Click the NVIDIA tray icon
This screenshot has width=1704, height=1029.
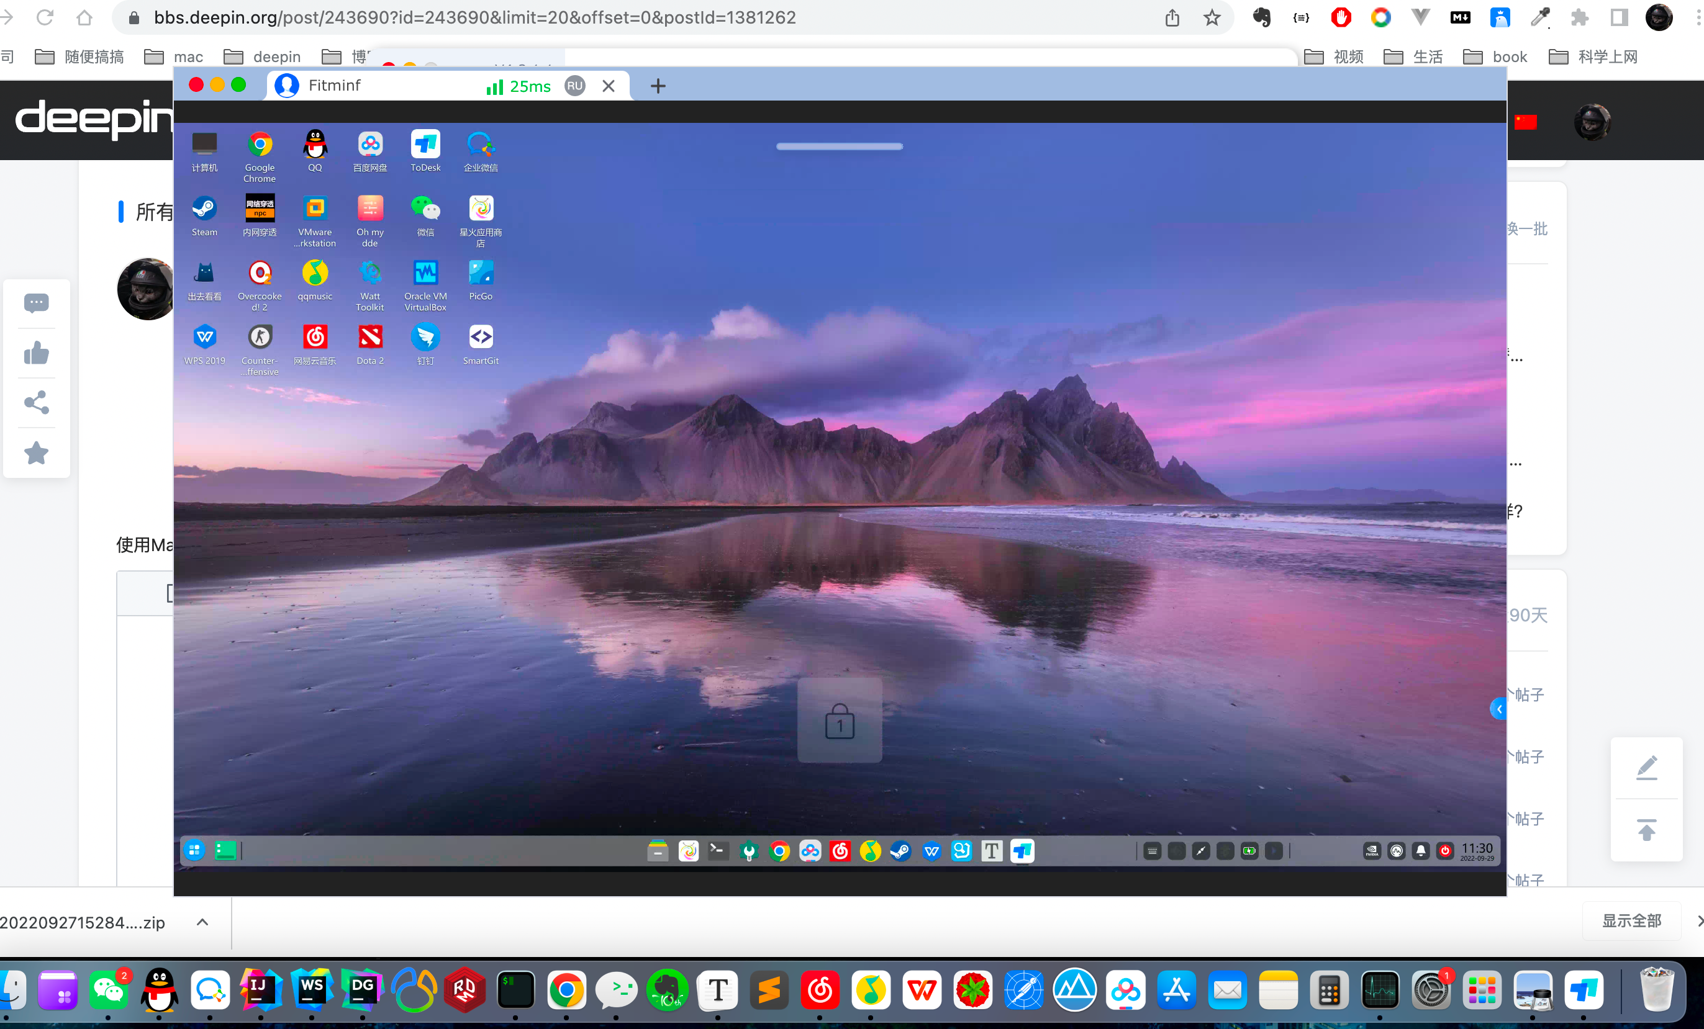1372,851
